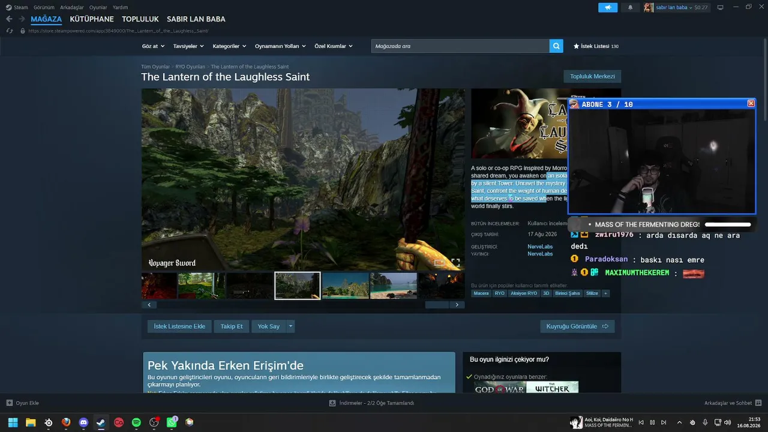Open the Oyunlar menu

(x=98, y=7)
